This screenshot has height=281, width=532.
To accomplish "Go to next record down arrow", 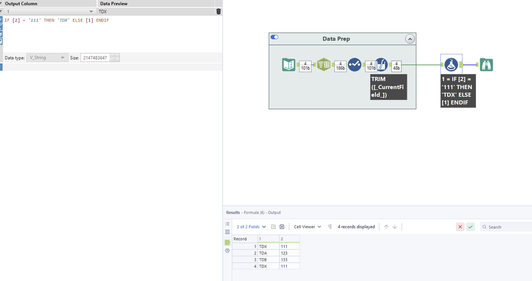I will [394, 227].
